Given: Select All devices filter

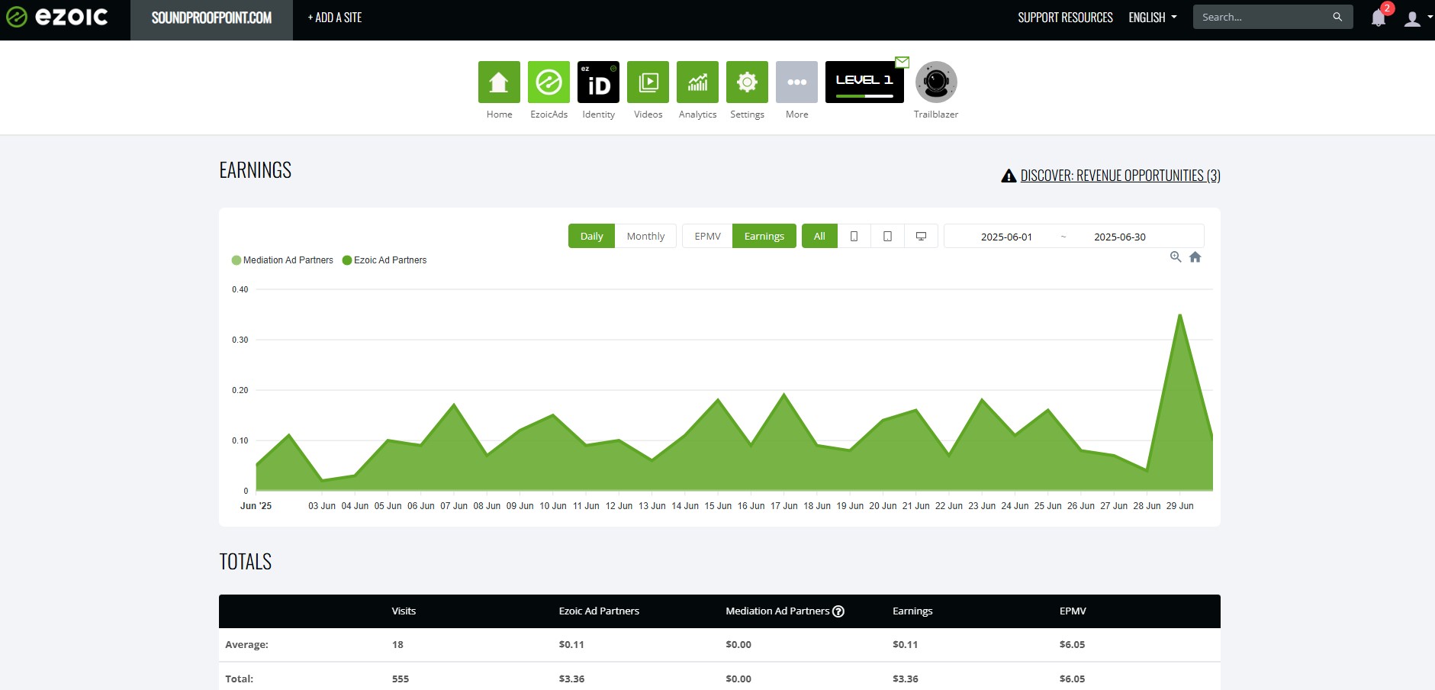Looking at the screenshot, I should point(819,236).
